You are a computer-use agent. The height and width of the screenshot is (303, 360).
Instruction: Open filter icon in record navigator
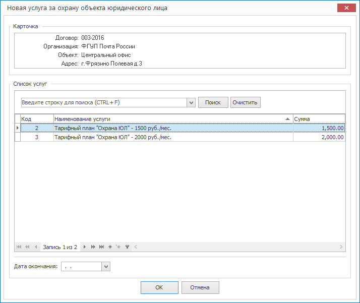coord(127,247)
